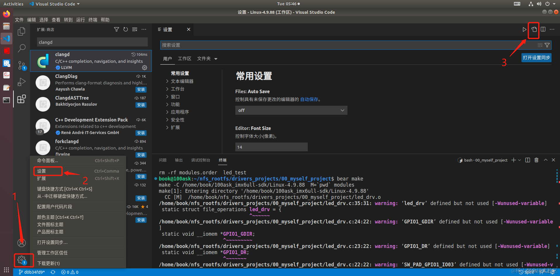Open Files Auto Save dropdown

pyautogui.click(x=291, y=110)
